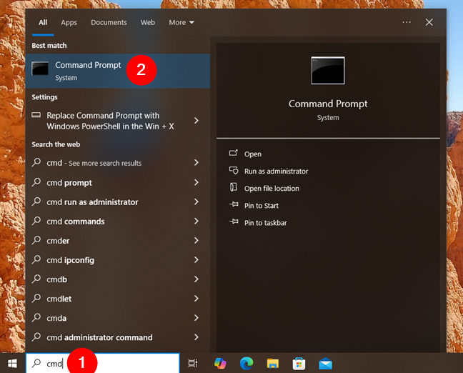
Task: Open the three-dot options menu
Action: click(x=407, y=22)
